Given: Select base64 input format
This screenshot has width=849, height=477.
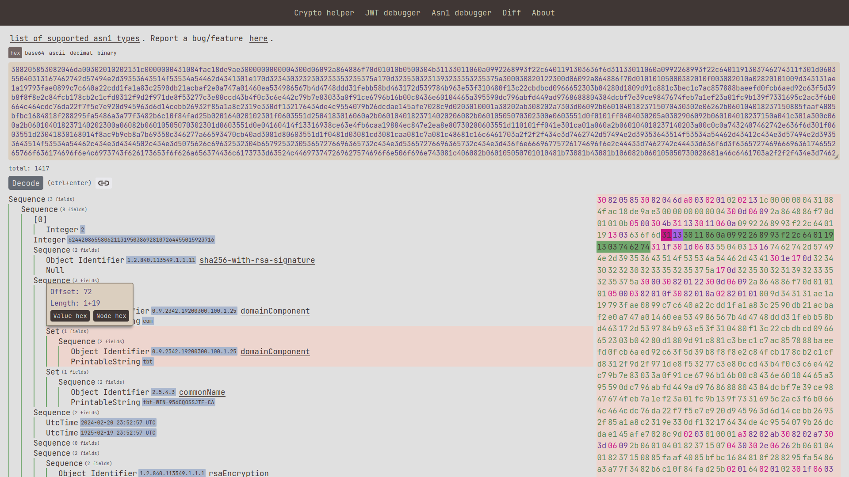Looking at the screenshot, I should click(x=34, y=53).
